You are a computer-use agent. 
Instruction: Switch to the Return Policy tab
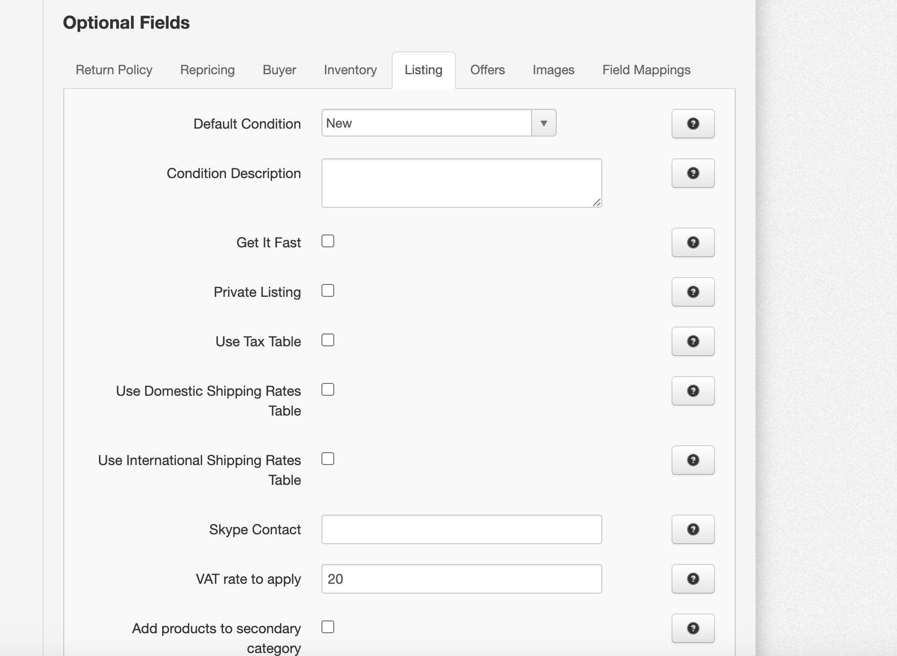click(114, 70)
